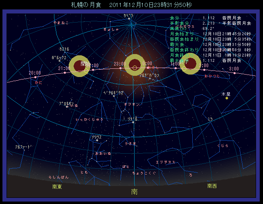Click the 南 south direction label
The width and height of the screenshot is (263, 204).
click(135, 191)
